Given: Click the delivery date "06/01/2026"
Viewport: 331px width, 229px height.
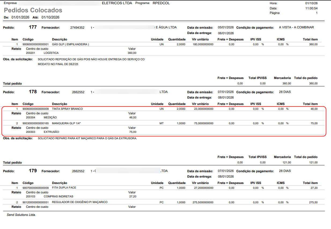Looking at the screenshot, I should pyautogui.click(x=226, y=33).
